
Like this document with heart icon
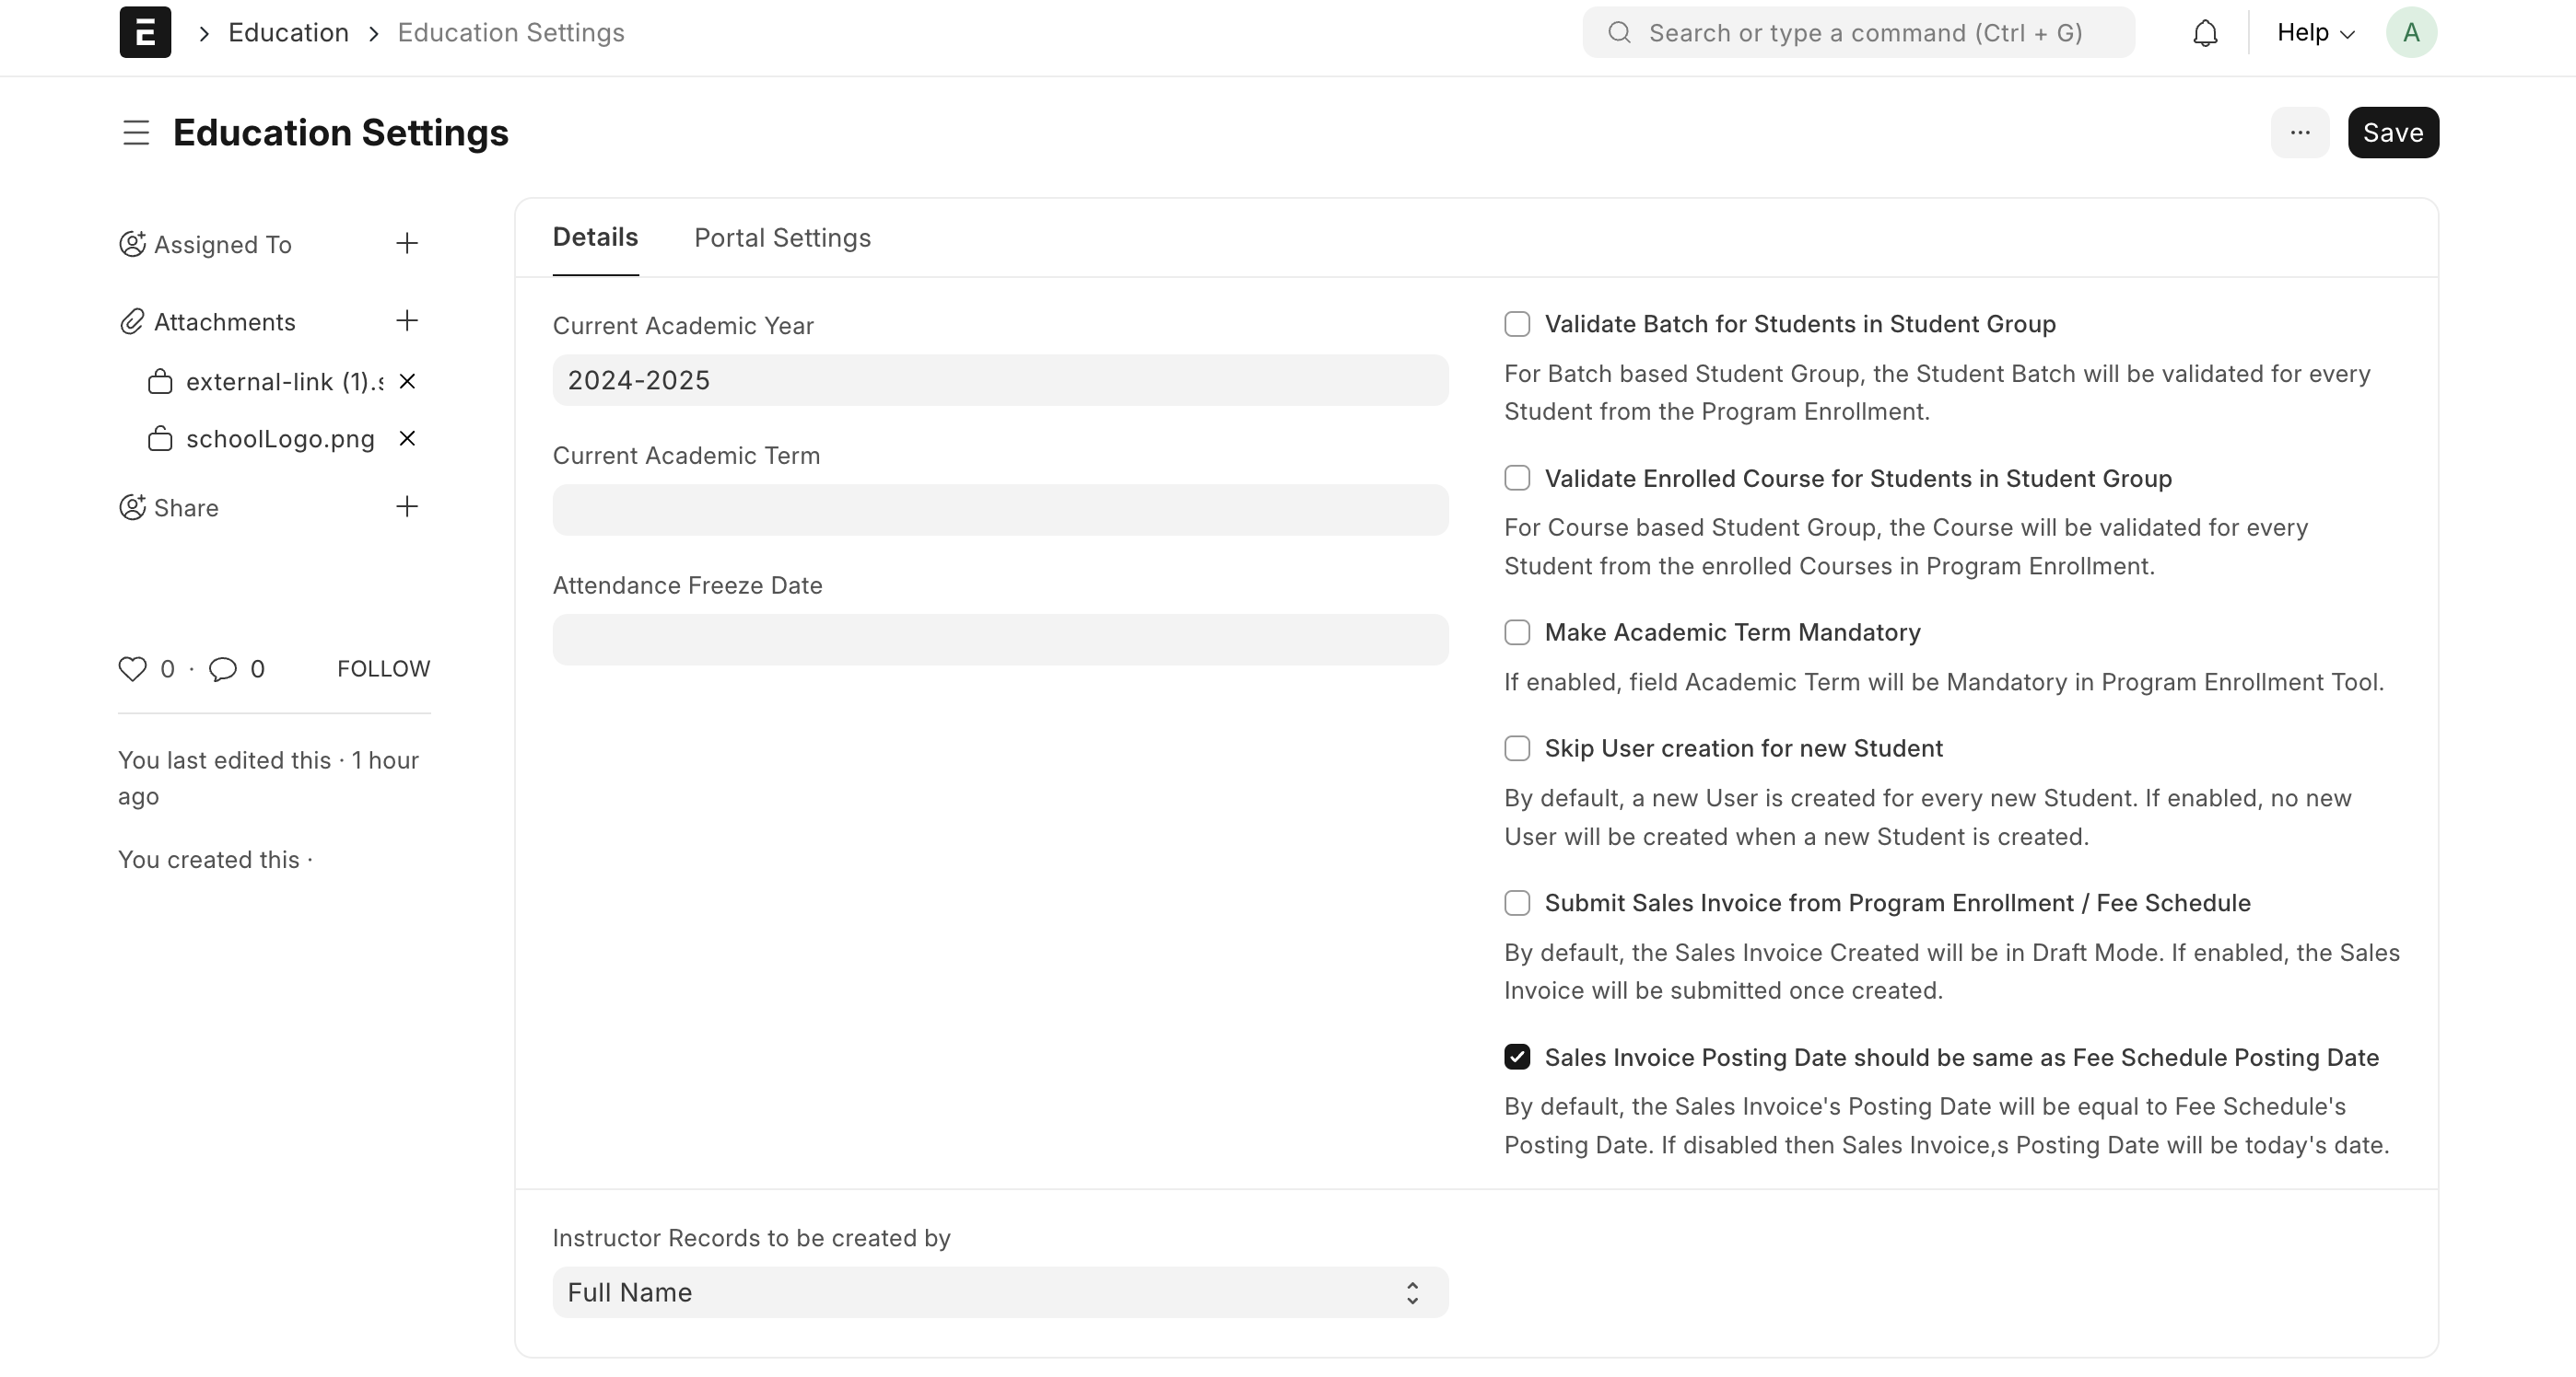(x=132, y=668)
